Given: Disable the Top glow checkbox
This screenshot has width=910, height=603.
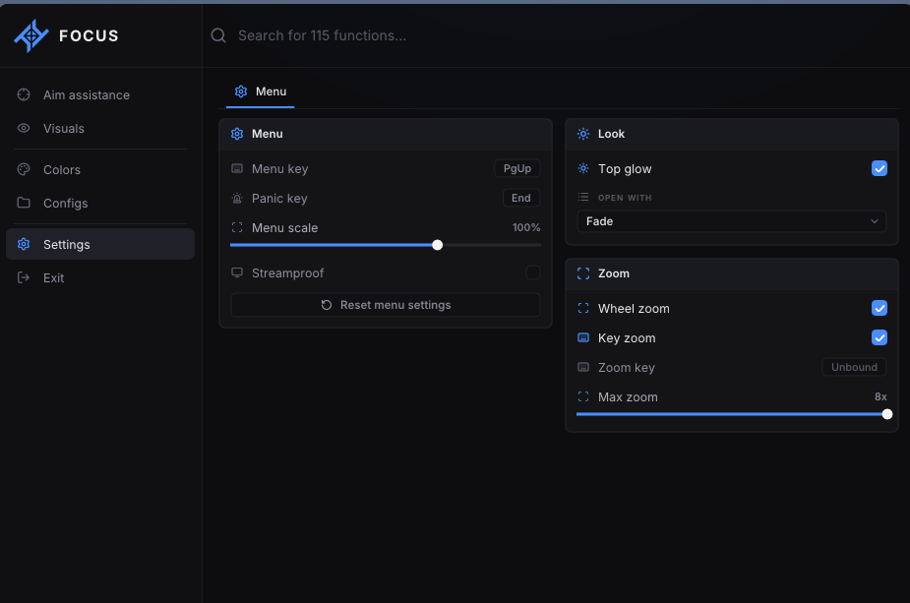Looking at the screenshot, I should [x=880, y=168].
